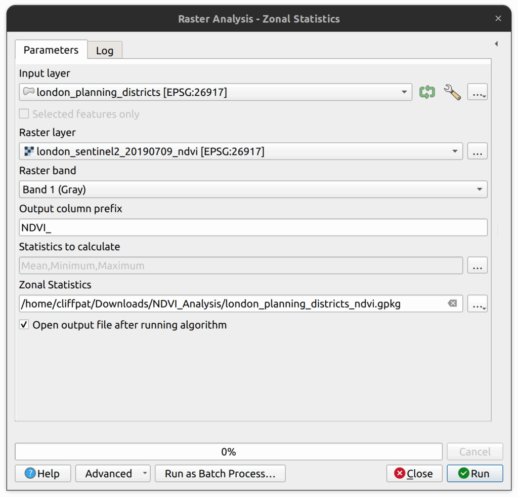Screen dimensions: 518x497
Task: Switch to the Log tab
Action: (x=105, y=51)
